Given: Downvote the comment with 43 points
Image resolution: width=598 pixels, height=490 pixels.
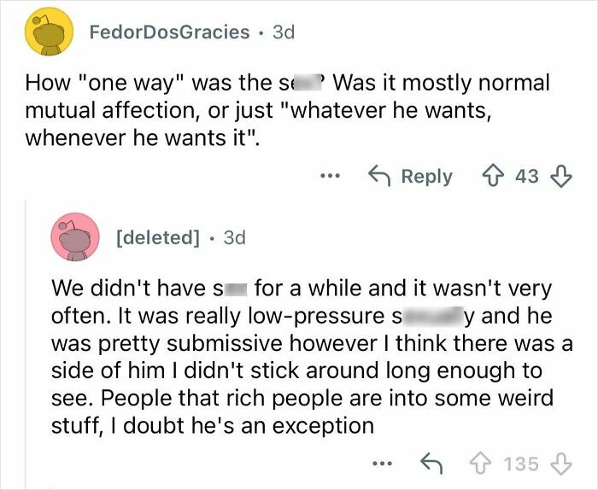Looking at the screenshot, I should (560, 176).
